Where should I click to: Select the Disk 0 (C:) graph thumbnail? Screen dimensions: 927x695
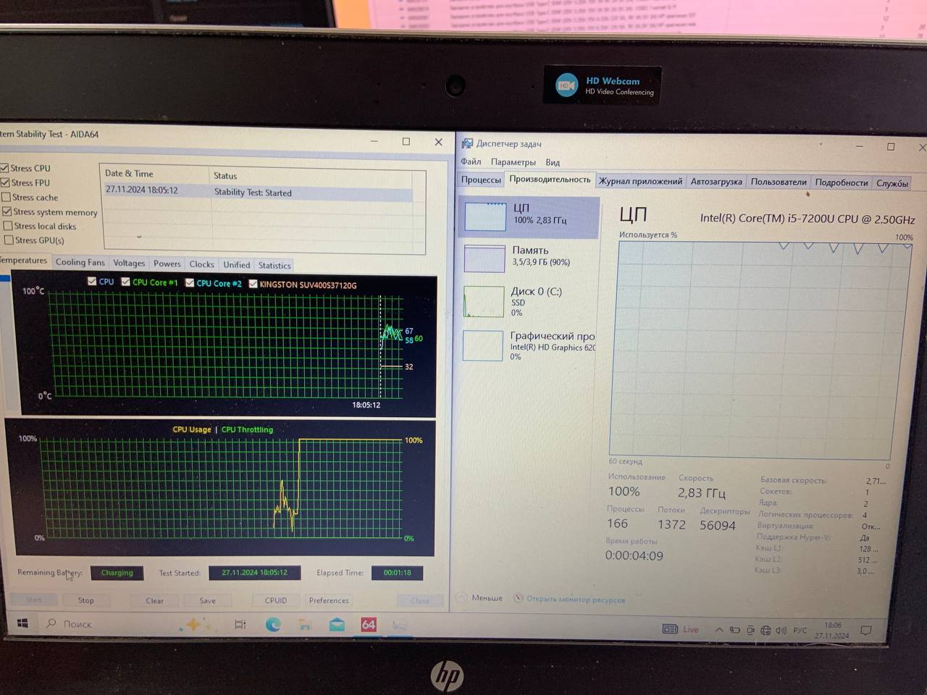(483, 302)
